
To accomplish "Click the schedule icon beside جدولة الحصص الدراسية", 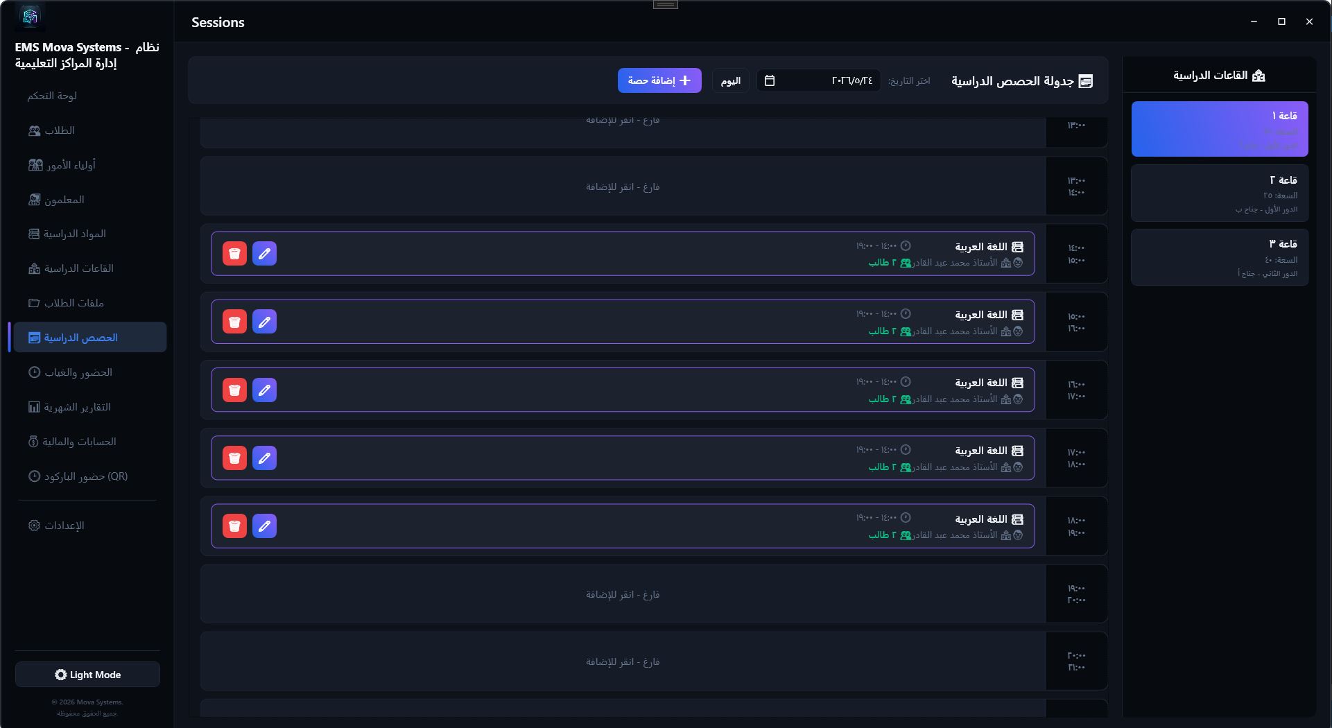I will [1086, 81].
